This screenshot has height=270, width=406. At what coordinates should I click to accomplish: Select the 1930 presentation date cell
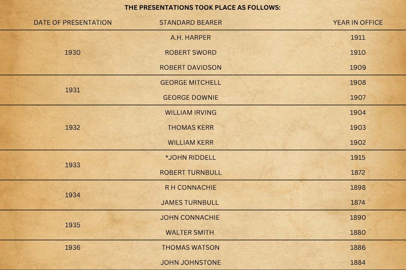tap(73, 52)
